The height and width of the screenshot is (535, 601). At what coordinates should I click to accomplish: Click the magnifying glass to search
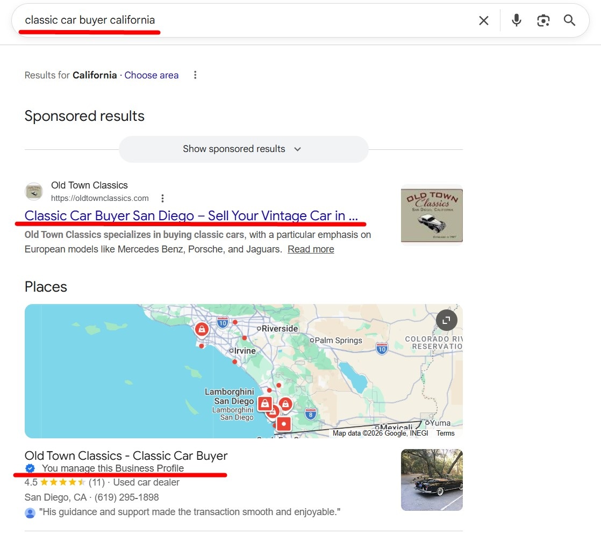569,20
